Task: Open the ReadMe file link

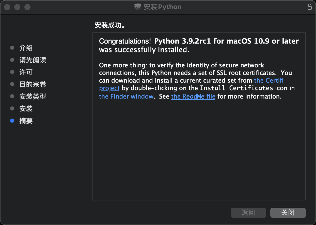Action: [x=193, y=97]
